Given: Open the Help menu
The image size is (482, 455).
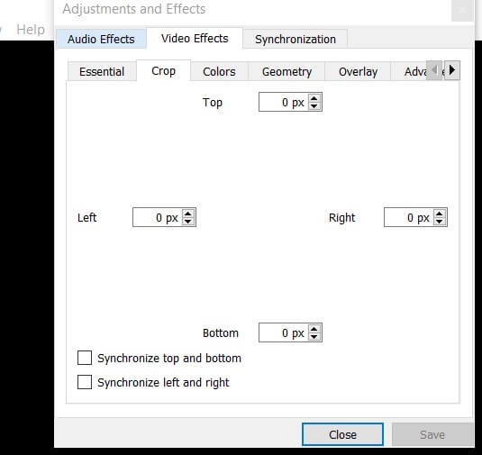Looking at the screenshot, I should (31, 30).
